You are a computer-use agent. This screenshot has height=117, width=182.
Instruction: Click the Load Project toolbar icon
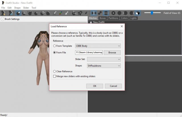point(11,13)
